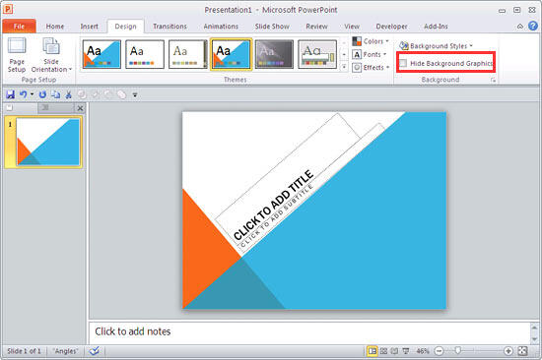Switch to the Slides thumbnail pane tab
This screenshot has width=542, height=360.
click(20, 107)
